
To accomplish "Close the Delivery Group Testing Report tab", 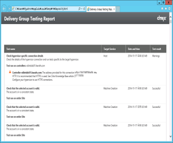I will point(114,9).
